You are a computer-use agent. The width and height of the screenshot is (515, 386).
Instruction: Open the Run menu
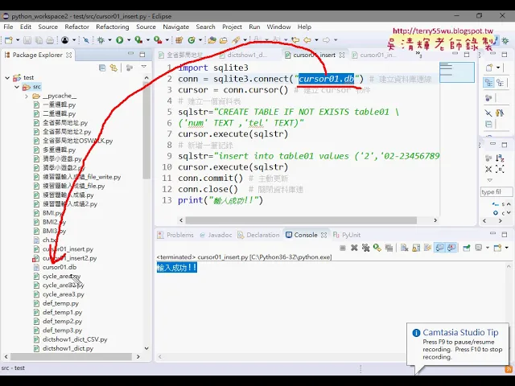(254, 27)
